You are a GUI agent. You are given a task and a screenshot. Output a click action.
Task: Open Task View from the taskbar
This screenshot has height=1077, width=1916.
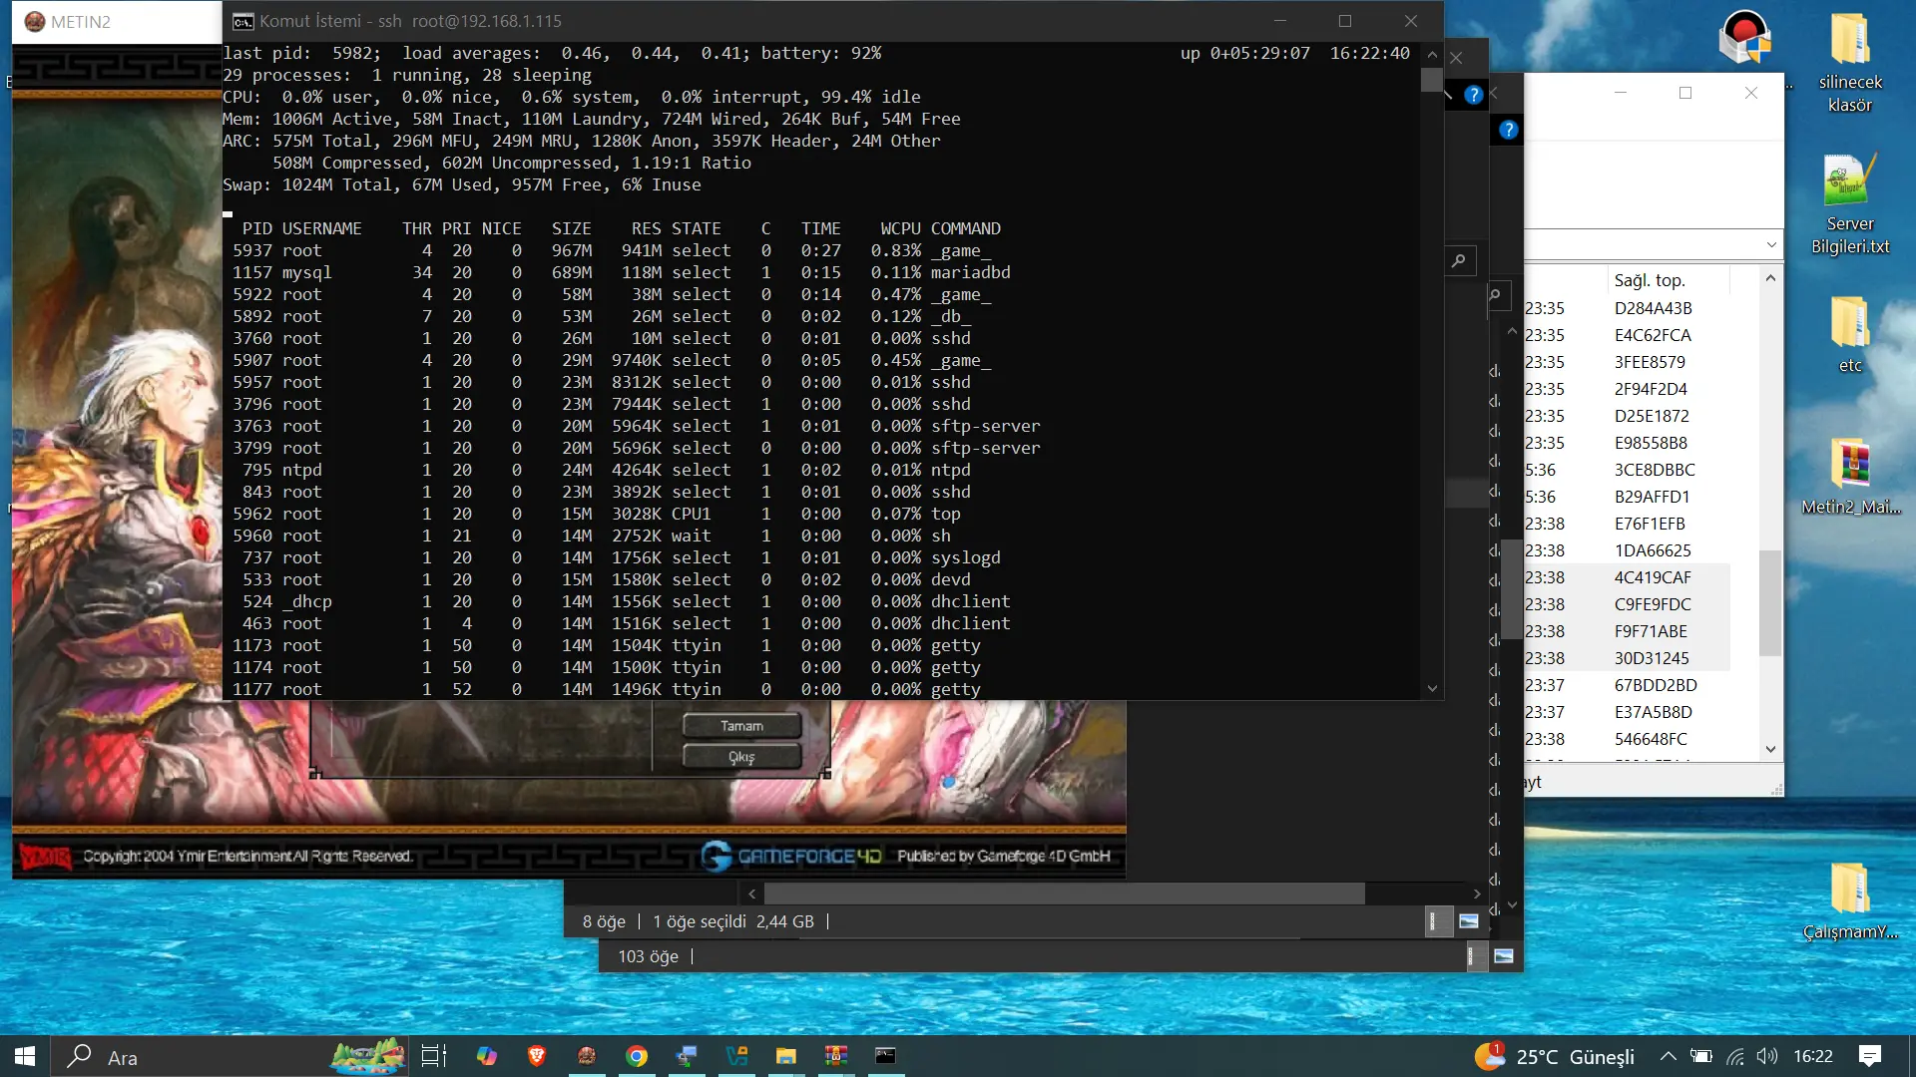434,1056
